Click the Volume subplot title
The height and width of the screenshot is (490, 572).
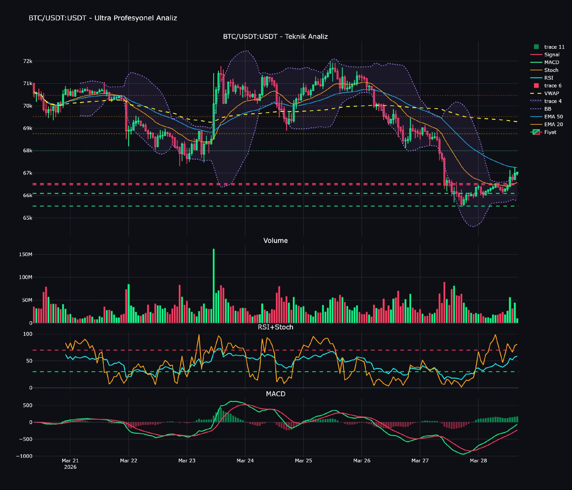pos(275,241)
